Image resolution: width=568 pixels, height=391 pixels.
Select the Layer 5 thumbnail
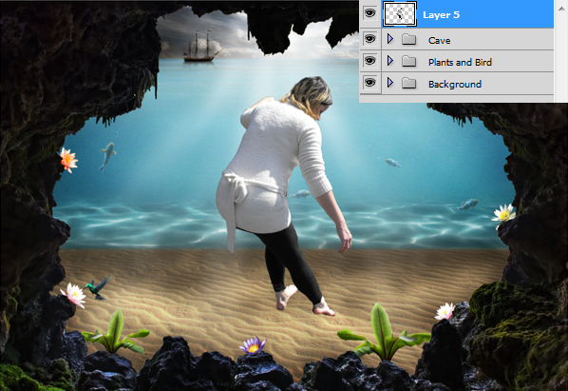pyautogui.click(x=400, y=13)
